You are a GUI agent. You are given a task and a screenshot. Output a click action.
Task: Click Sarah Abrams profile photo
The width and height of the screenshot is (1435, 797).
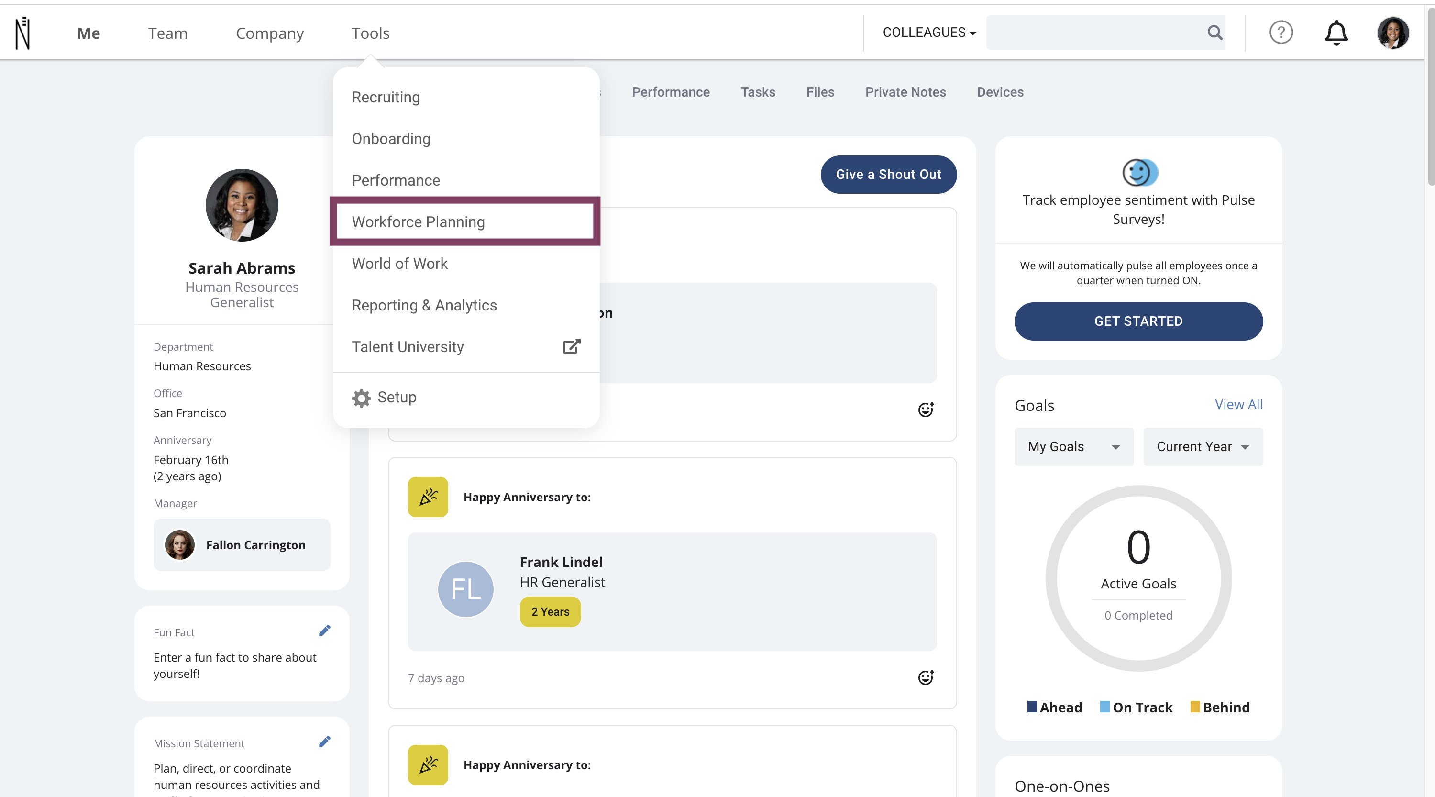click(x=242, y=205)
